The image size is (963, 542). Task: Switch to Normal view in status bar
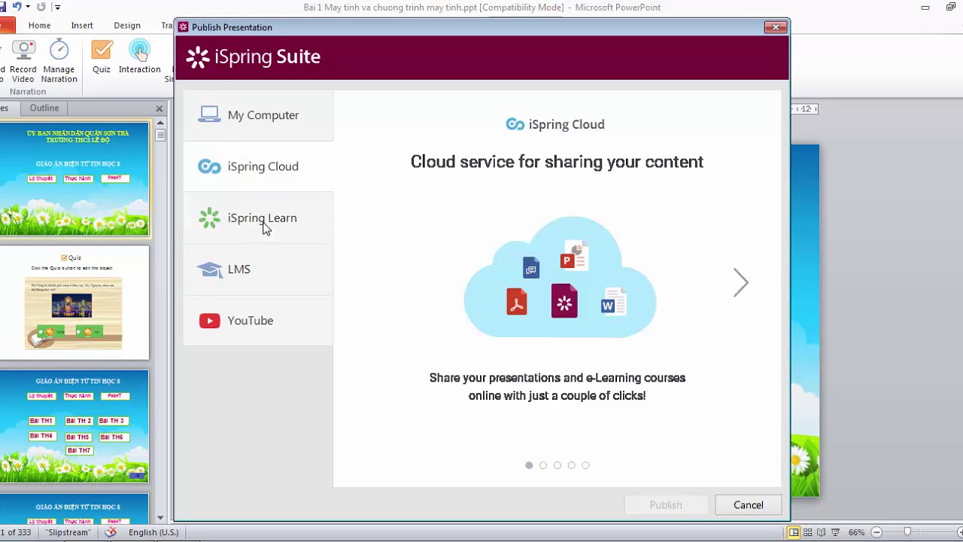(x=794, y=532)
